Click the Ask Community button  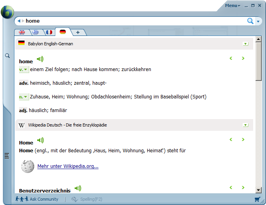coord(37,199)
